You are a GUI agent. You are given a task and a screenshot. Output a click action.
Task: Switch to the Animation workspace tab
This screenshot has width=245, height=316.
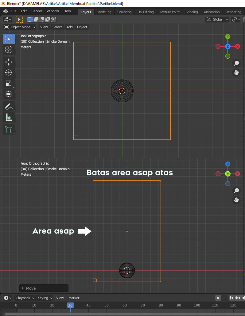(212, 12)
